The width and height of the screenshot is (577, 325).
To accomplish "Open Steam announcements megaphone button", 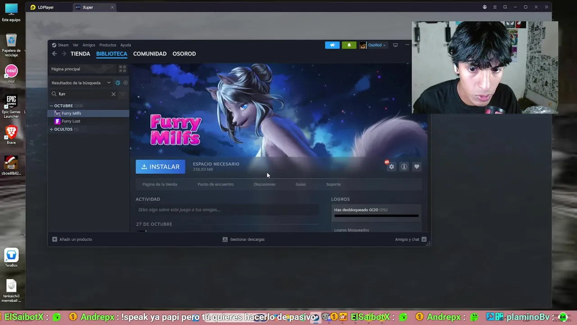I will point(332,45).
